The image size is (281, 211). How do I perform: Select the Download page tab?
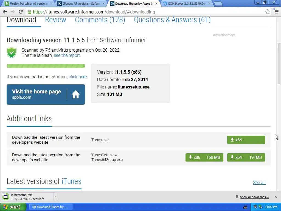coord(21,20)
